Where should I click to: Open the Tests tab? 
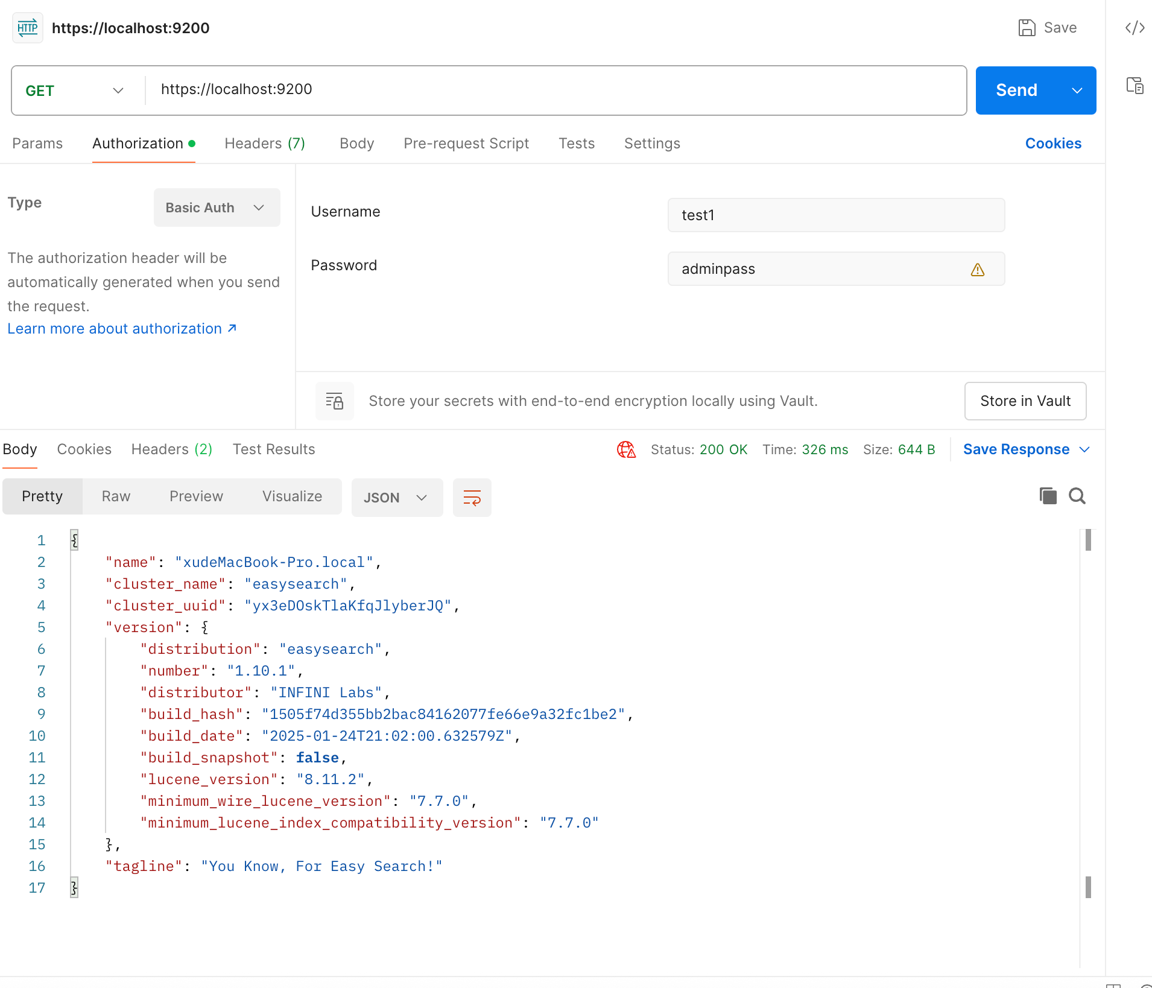(577, 144)
